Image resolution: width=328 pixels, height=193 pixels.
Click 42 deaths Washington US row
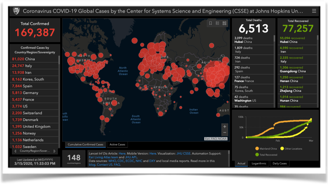[x=253, y=99]
